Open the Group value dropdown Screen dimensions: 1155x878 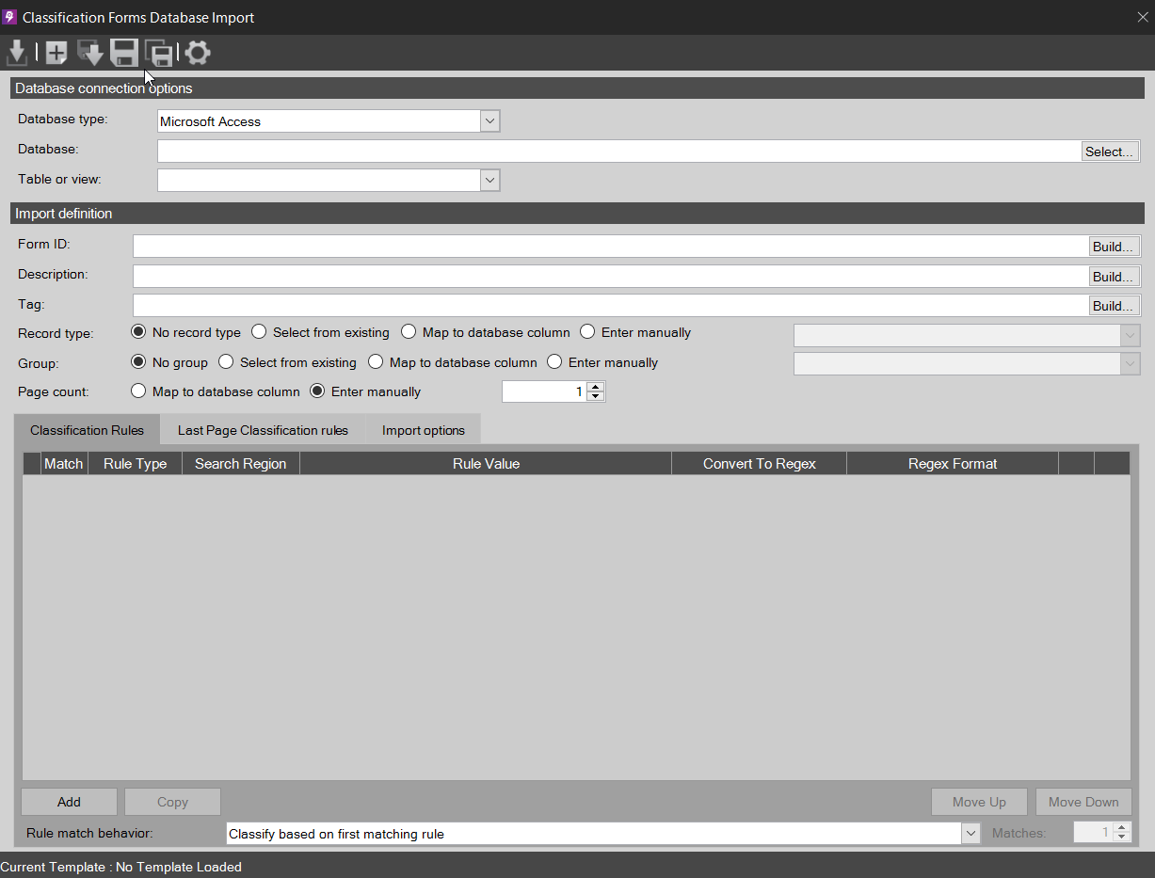click(1131, 363)
